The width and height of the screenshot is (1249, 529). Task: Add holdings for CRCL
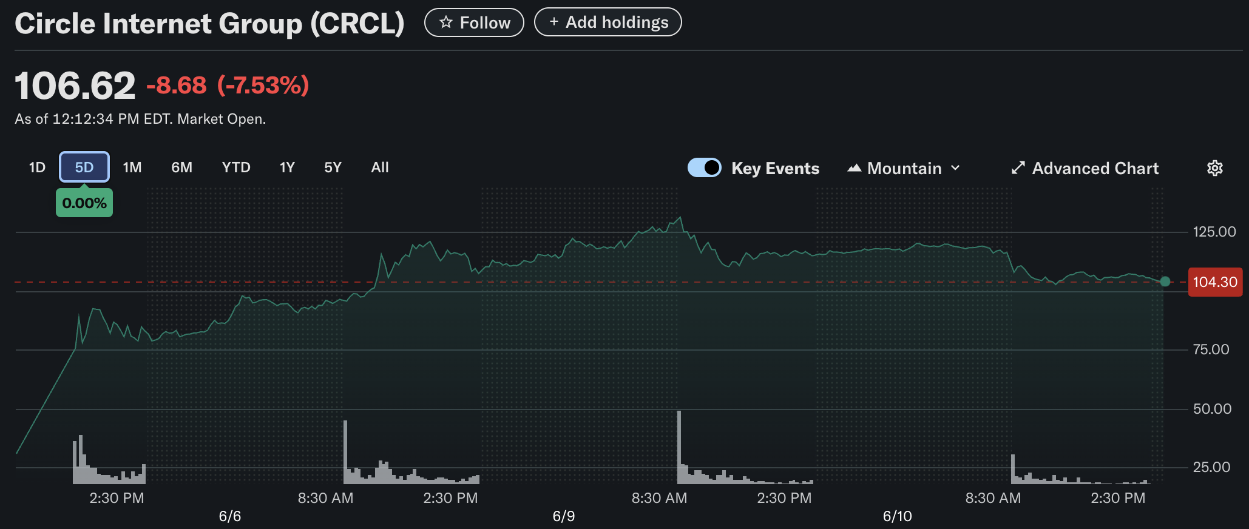pyautogui.click(x=608, y=22)
